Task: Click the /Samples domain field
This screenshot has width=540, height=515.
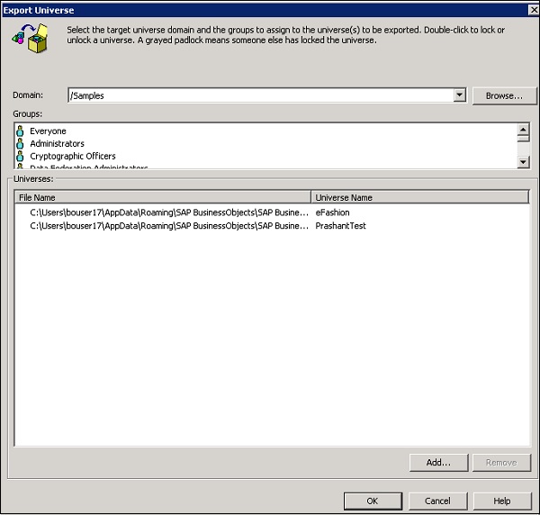Action: coord(261,95)
